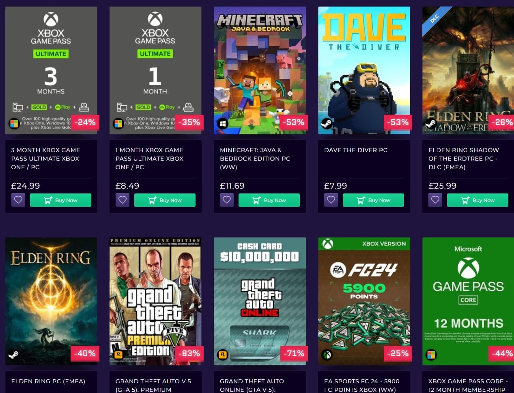
Task: Click heart icon for Elden Ring Erdtree DLC
Action: pyautogui.click(x=435, y=200)
